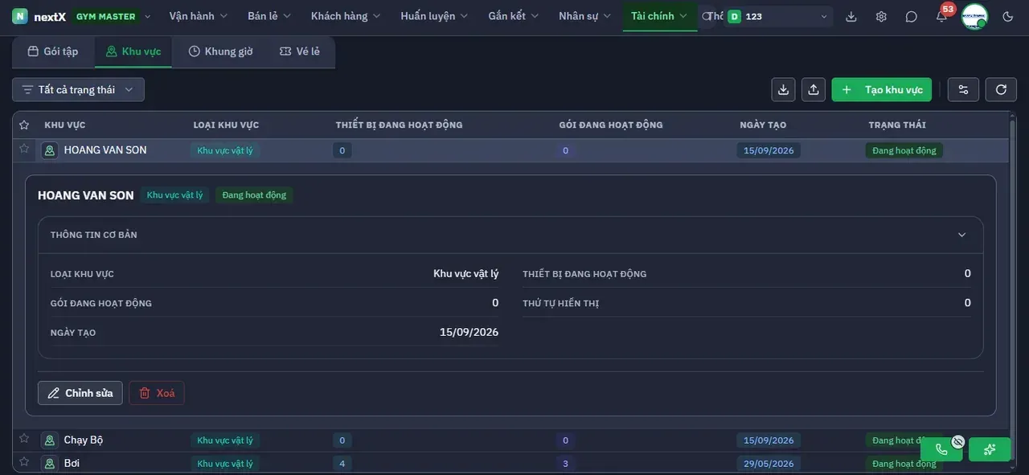Open the Tài chính menu
Image resolution: width=1029 pixels, height=475 pixels.
point(659,16)
